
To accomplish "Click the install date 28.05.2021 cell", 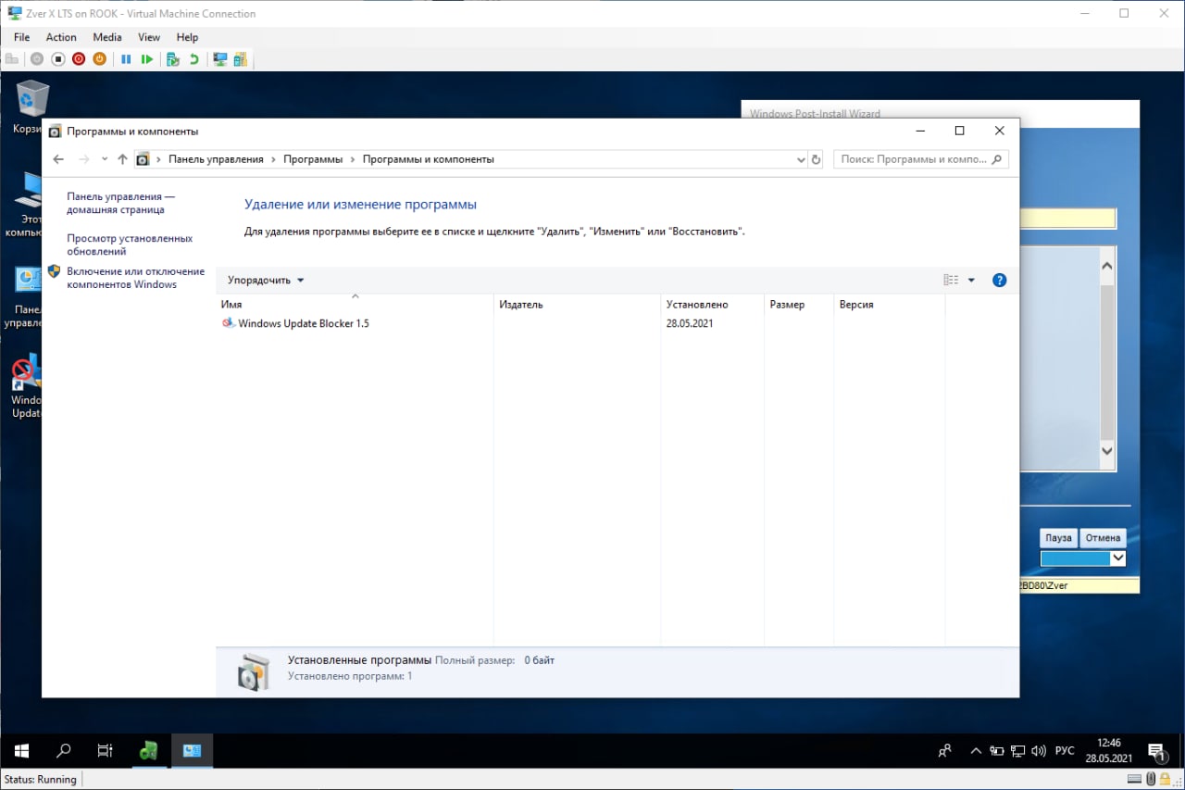I will (690, 323).
